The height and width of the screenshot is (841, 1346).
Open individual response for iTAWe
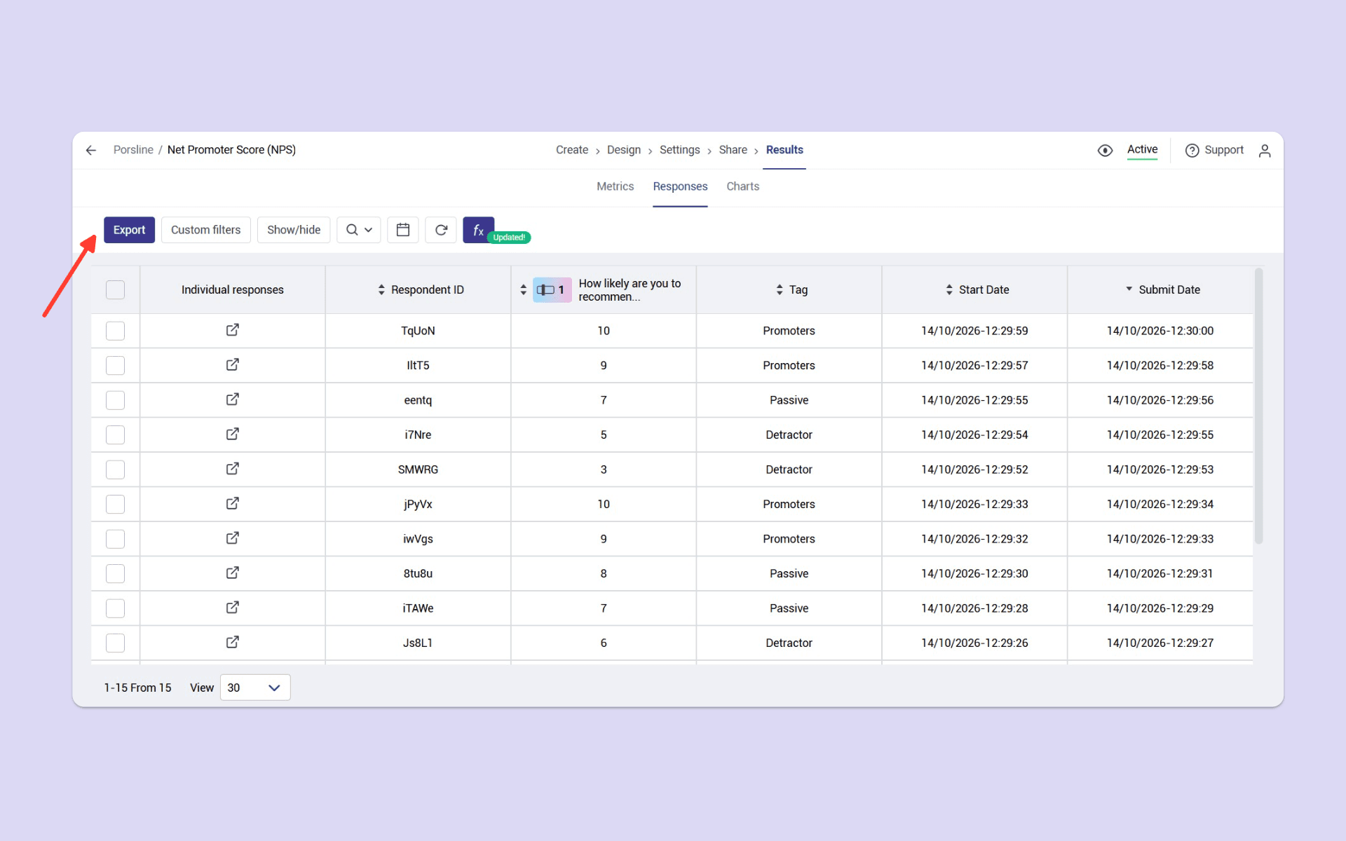[233, 608]
